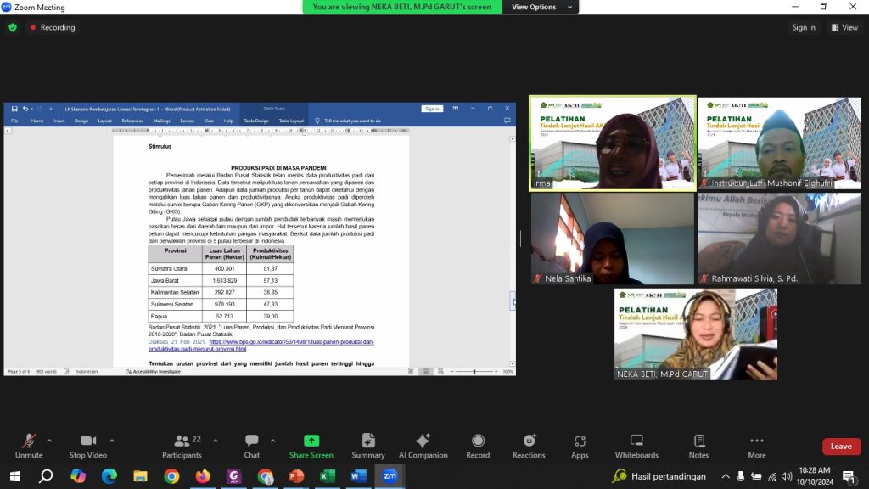Click the green encryption shield icon
This screenshot has height=489, width=869.
pyautogui.click(x=13, y=27)
